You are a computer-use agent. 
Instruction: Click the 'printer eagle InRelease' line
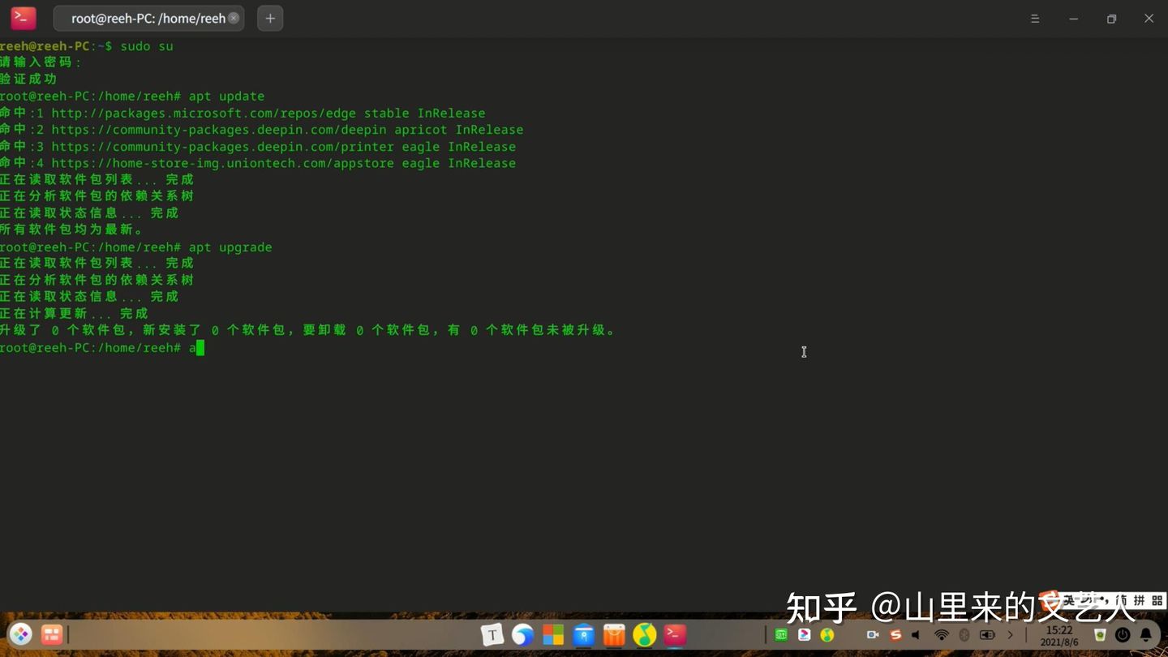point(258,146)
